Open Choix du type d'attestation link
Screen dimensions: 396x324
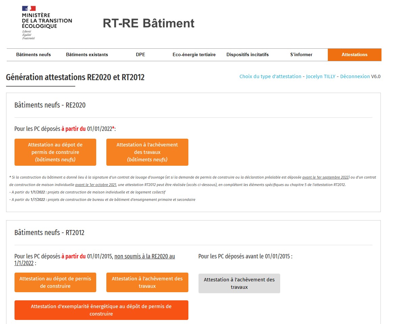pyautogui.click(x=270, y=76)
